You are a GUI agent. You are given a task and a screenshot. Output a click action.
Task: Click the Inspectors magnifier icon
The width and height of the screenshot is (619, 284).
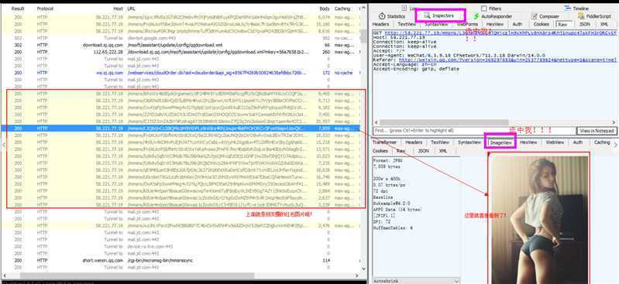tap(427, 15)
